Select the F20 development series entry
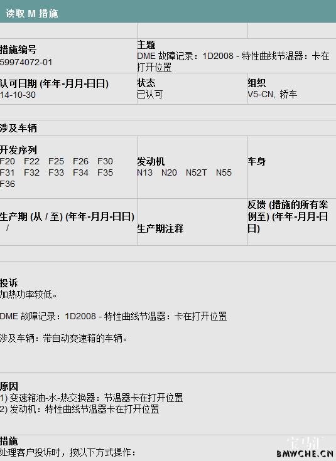The width and height of the screenshot is (336, 461). tap(8, 161)
